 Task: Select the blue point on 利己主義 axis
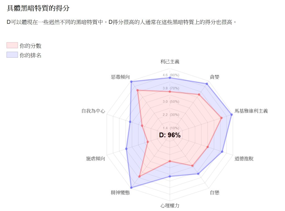coord(170,78)
